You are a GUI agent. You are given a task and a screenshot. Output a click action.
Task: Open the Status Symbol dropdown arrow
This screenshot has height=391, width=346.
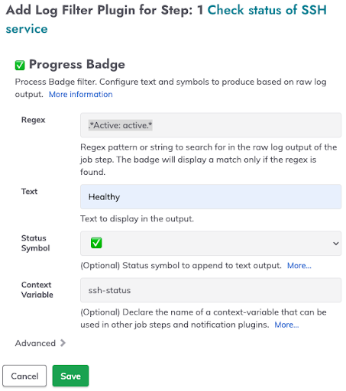335,244
